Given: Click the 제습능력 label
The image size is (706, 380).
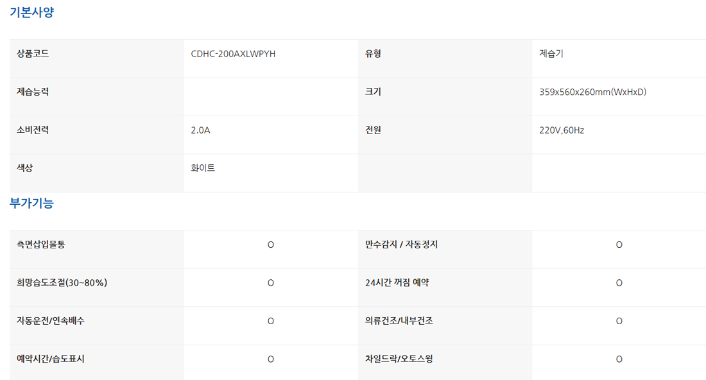Looking at the screenshot, I should (33, 92).
